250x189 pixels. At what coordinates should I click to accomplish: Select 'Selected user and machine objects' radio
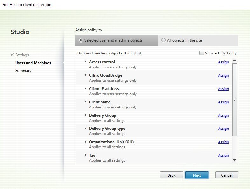coord(81,40)
